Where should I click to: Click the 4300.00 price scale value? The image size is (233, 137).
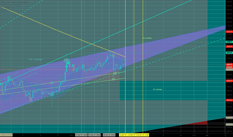pos(229,2)
